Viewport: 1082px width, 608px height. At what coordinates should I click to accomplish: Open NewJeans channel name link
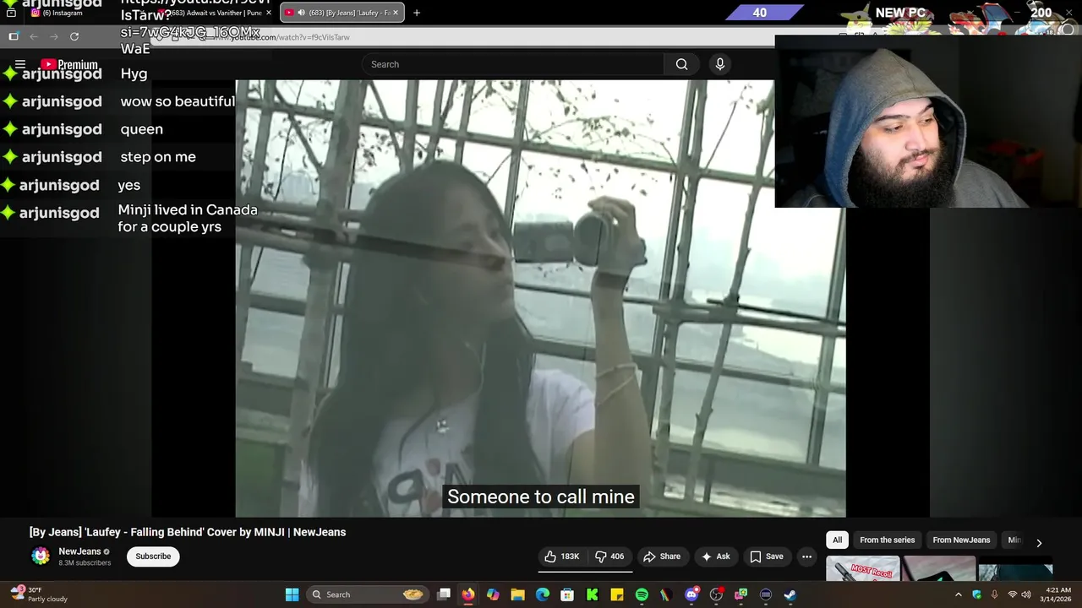pos(79,551)
